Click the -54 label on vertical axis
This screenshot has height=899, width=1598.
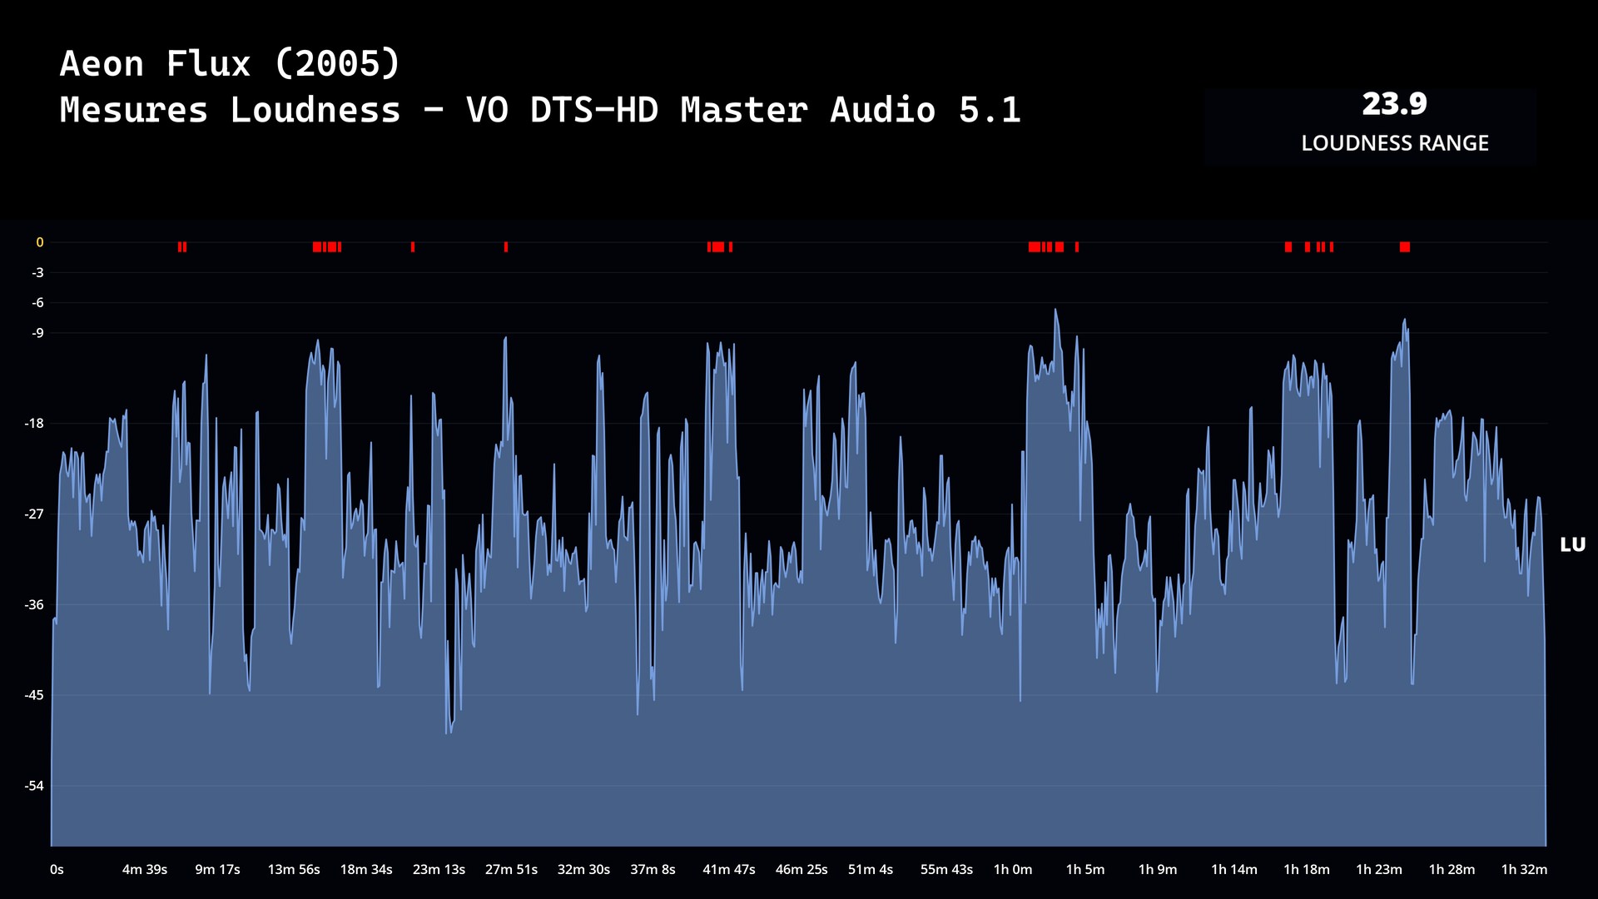(x=34, y=786)
